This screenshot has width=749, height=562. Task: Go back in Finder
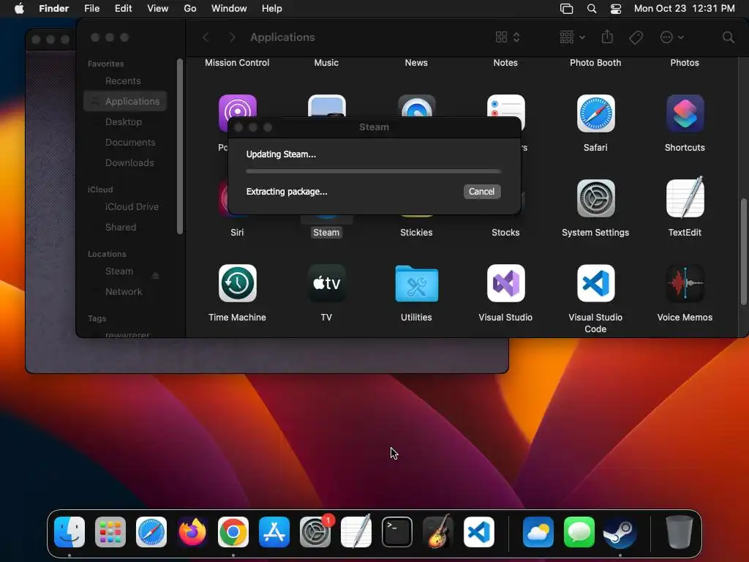point(206,37)
